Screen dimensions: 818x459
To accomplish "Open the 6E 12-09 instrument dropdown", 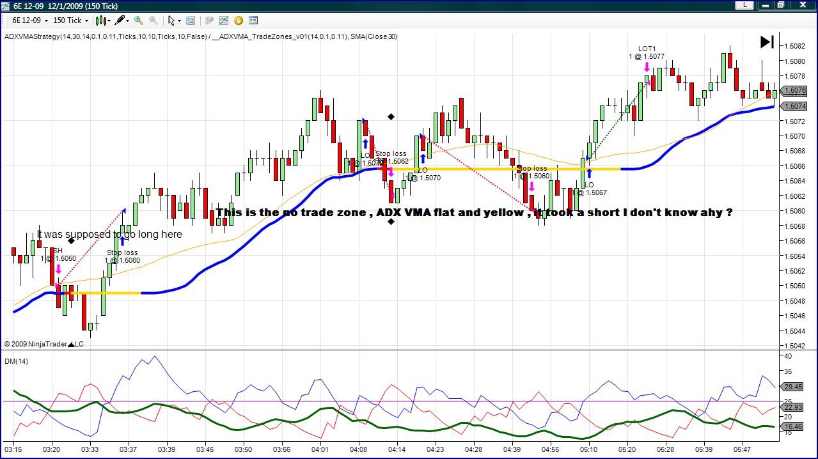I will pos(30,20).
